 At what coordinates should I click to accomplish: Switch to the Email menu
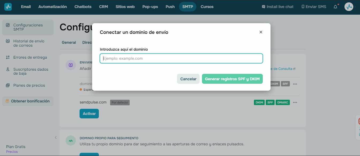coord(26,7)
